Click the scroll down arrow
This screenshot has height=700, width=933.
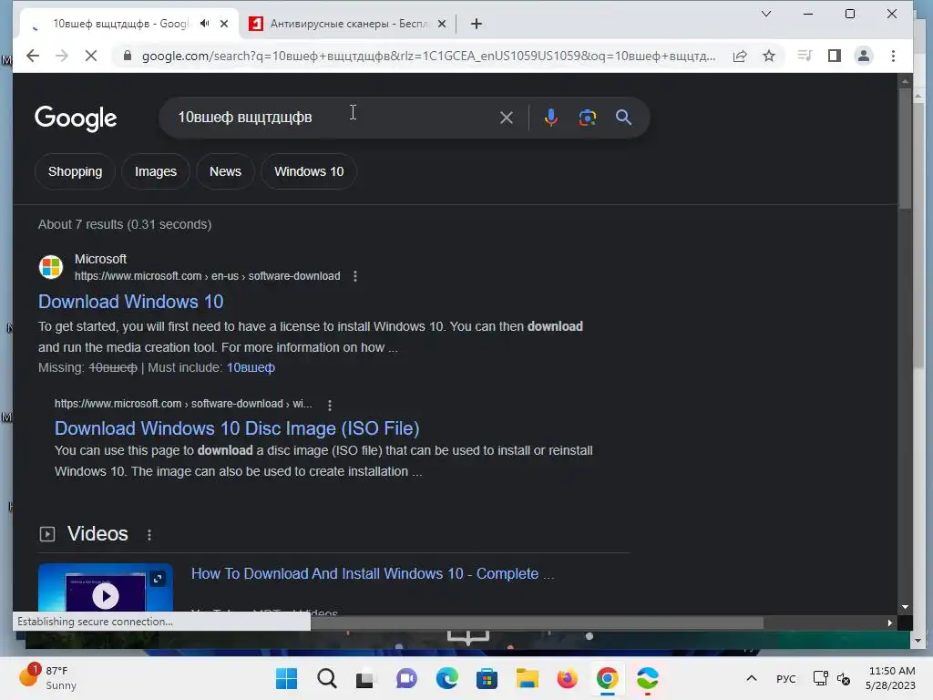(x=905, y=607)
